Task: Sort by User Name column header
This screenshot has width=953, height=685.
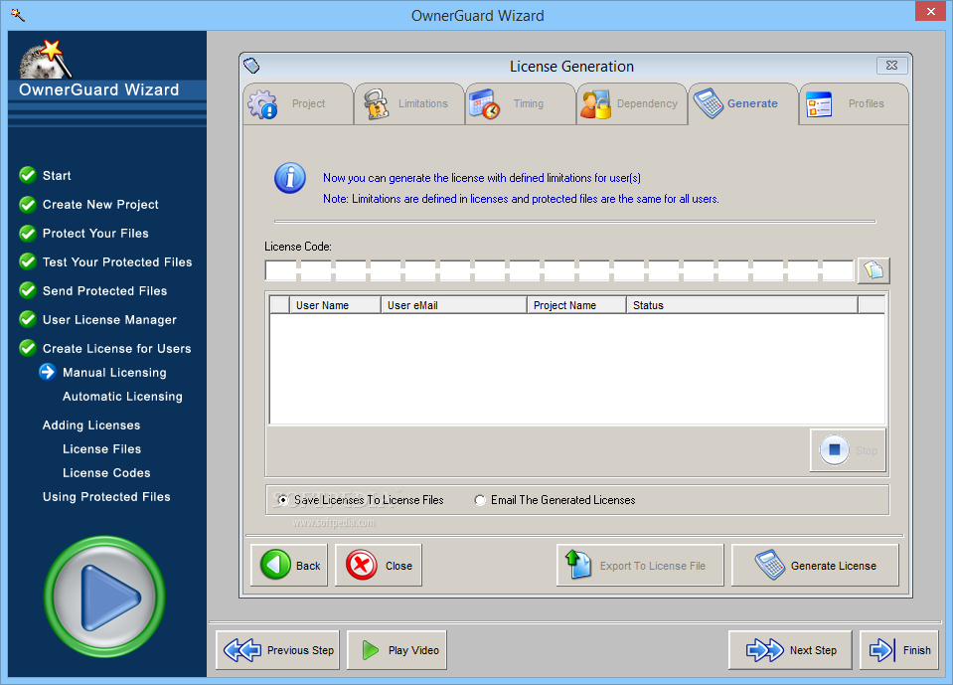Action: pyautogui.click(x=336, y=305)
